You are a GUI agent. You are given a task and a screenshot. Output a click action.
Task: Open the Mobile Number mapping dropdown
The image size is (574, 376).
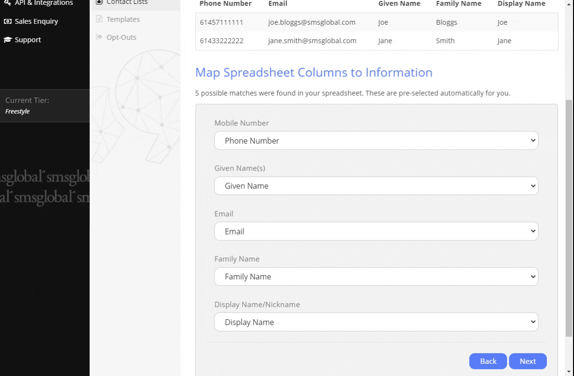pyautogui.click(x=376, y=141)
